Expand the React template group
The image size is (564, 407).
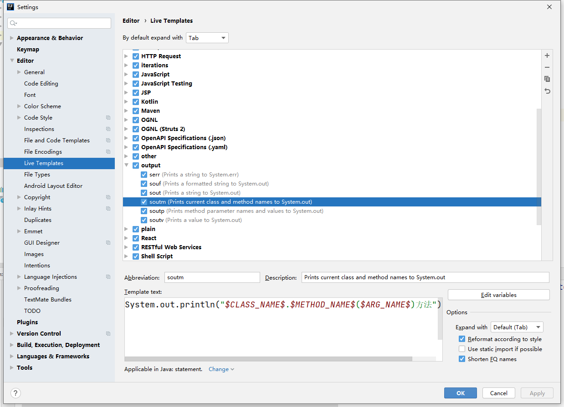click(x=127, y=238)
